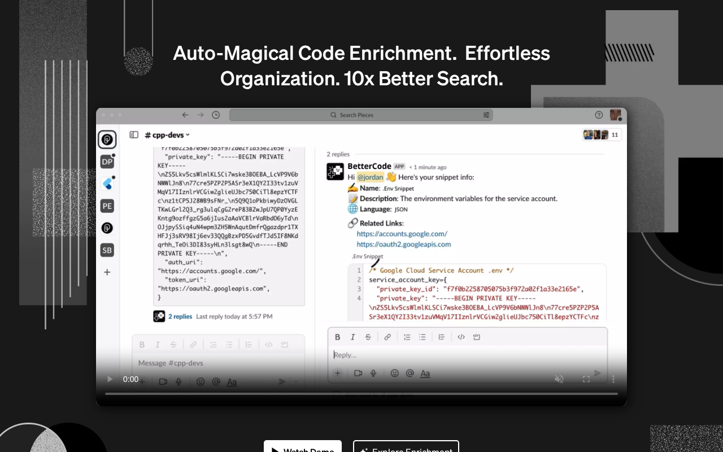Toggle inline code in the #cpp-devs composer
This screenshot has height=452, width=723.
(269, 344)
